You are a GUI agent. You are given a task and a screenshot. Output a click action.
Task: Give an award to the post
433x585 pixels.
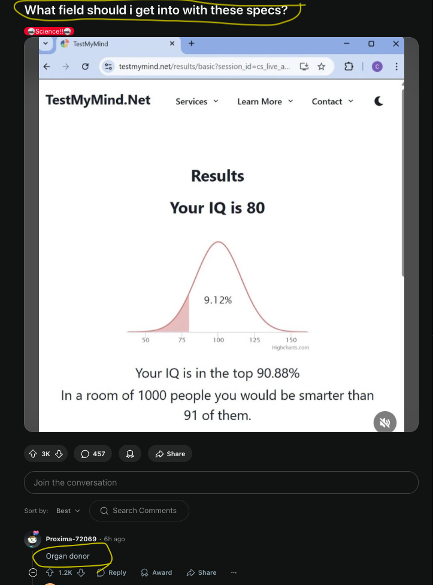click(130, 454)
